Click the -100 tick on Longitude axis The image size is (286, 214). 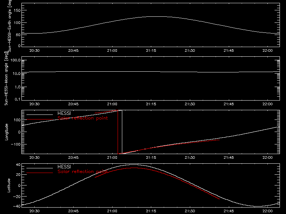(x=16, y=144)
